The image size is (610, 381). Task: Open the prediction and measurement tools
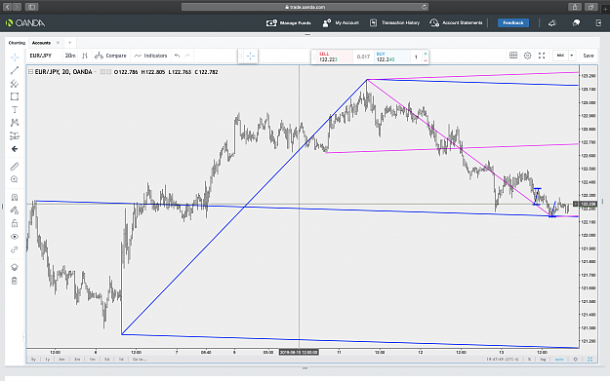tap(15, 136)
